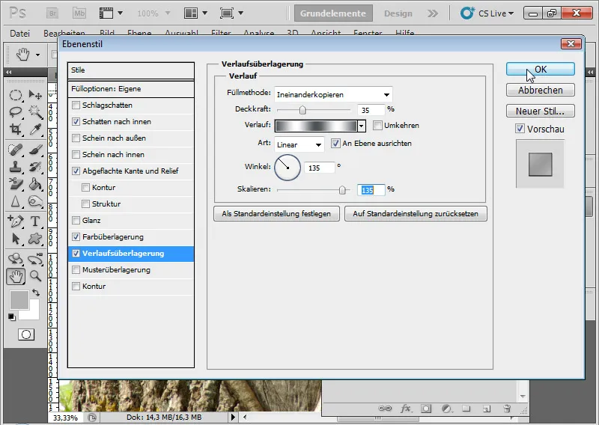
Task: Show more workspaces via double chevron
Action: (x=433, y=13)
